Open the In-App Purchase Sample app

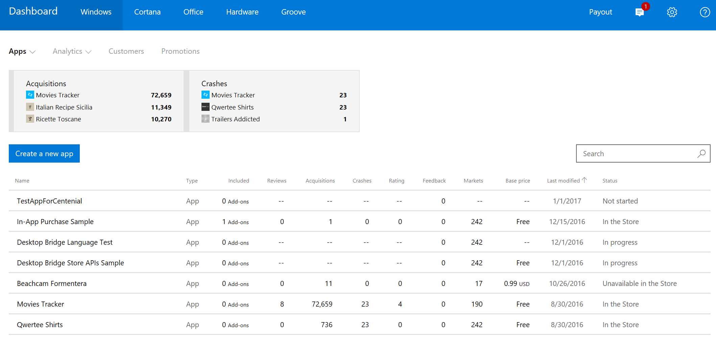[x=55, y=221]
